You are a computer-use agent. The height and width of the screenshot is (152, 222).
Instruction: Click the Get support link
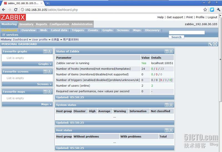[x=175, y=17]
